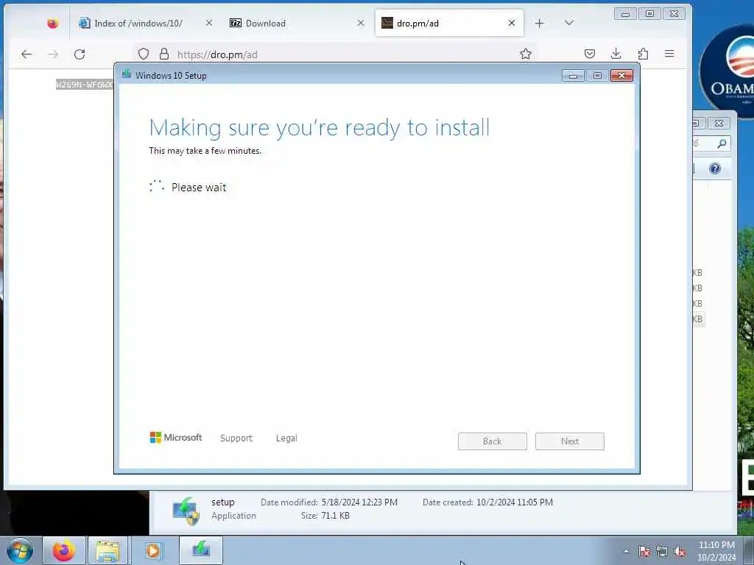
Task: Open the network tray icon
Action: coord(662,552)
